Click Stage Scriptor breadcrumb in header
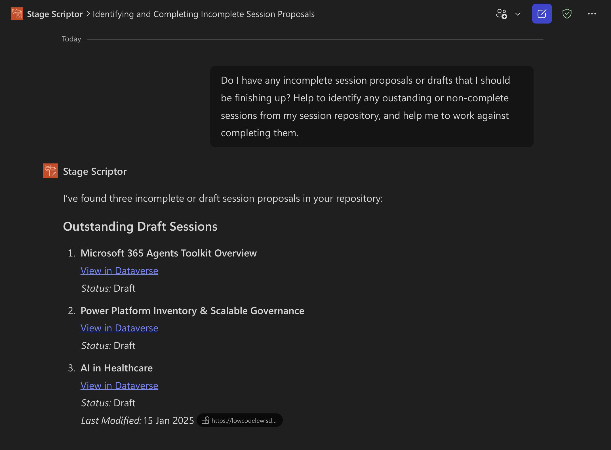Image resolution: width=611 pixels, height=450 pixels. pyautogui.click(x=55, y=14)
